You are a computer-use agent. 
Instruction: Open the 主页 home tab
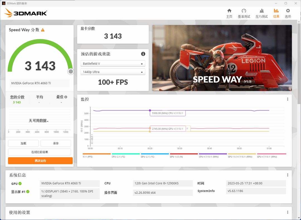coord(229,13)
